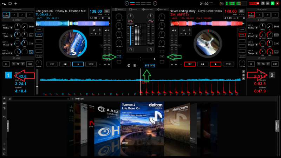Toggle VINYL mode on the left deck
Screen dimensions: 281x158
(x=39, y=35)
